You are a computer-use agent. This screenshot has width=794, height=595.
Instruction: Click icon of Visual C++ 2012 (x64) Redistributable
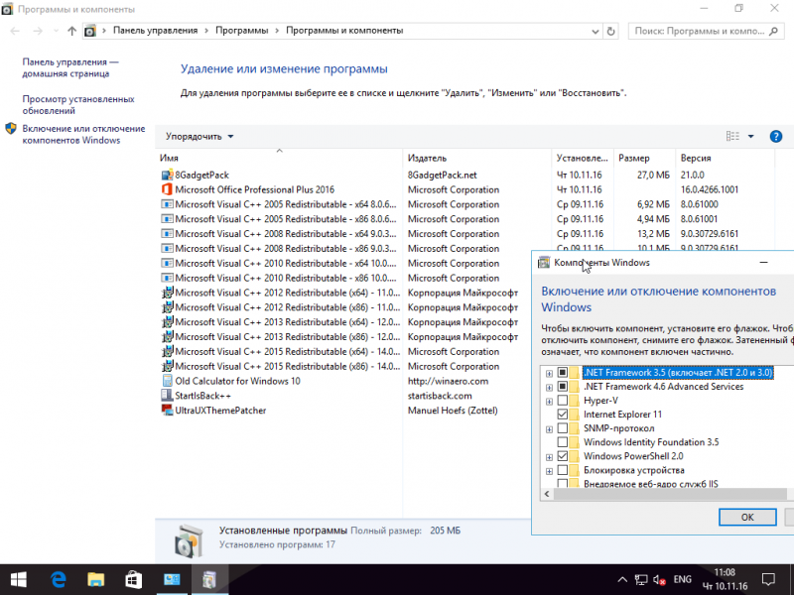point(167,293)
